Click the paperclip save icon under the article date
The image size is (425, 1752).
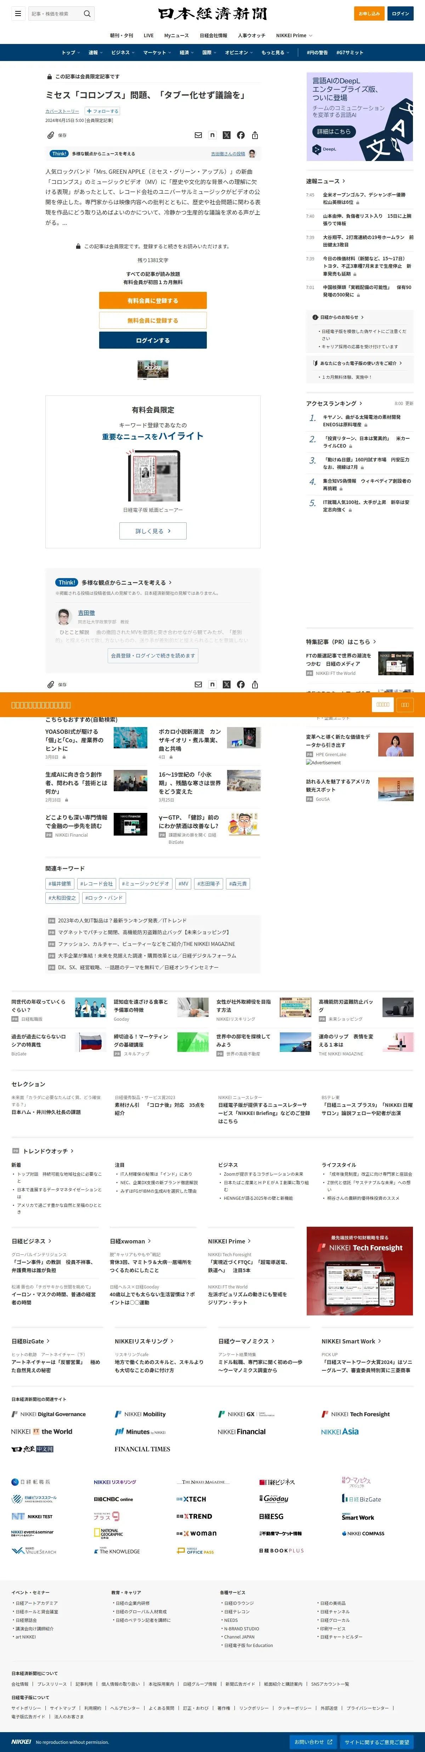point(50,135)
